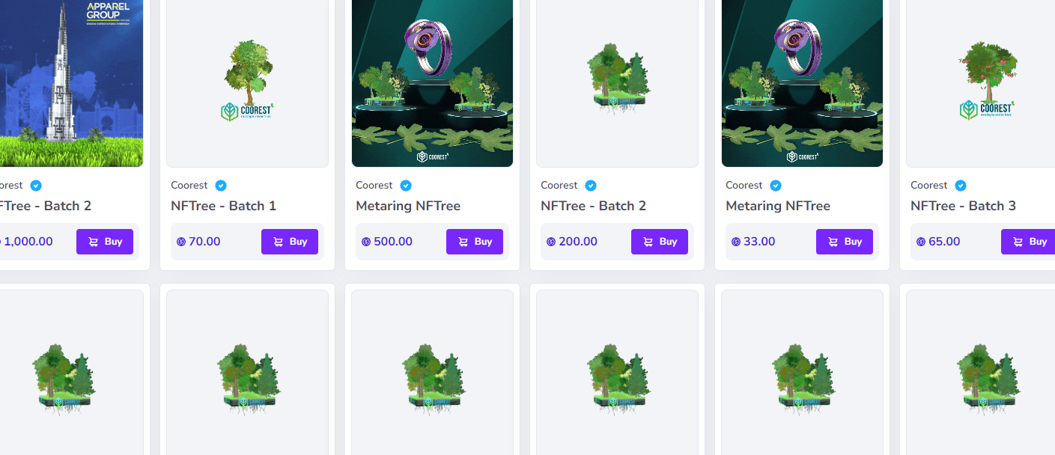Click the cart icon in the 65.00 Buy button
Screen dimensions: 1055x455
point(1018,242)
